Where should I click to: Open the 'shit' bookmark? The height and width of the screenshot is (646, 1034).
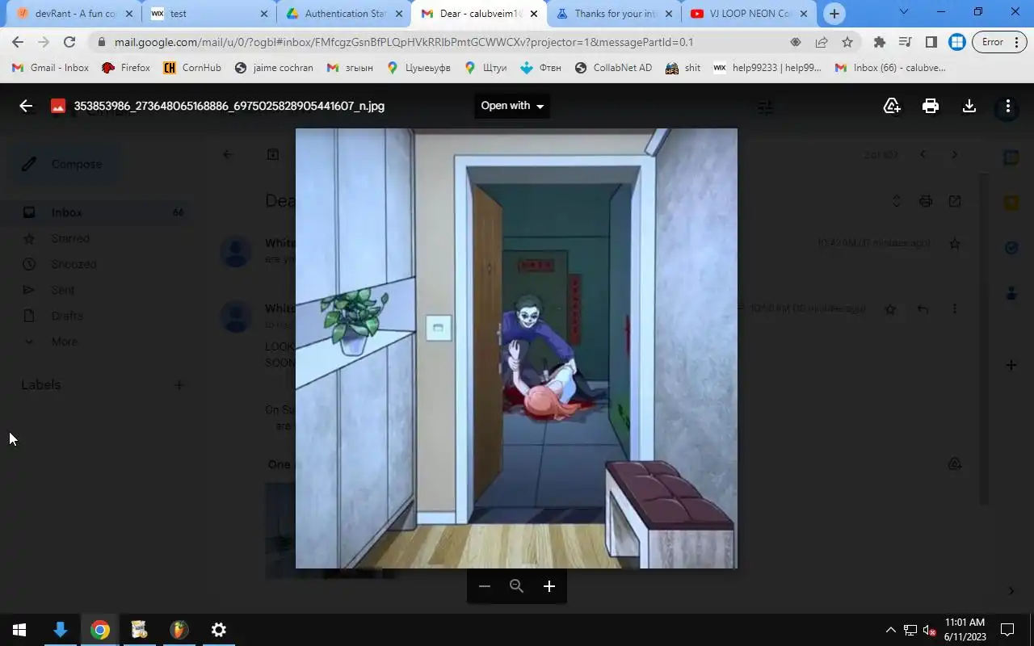coord(683,68)
